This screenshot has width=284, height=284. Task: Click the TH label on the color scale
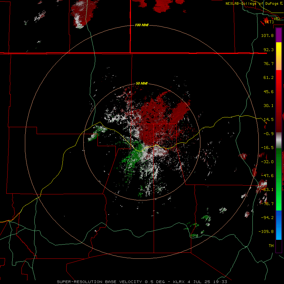(271, 246)
